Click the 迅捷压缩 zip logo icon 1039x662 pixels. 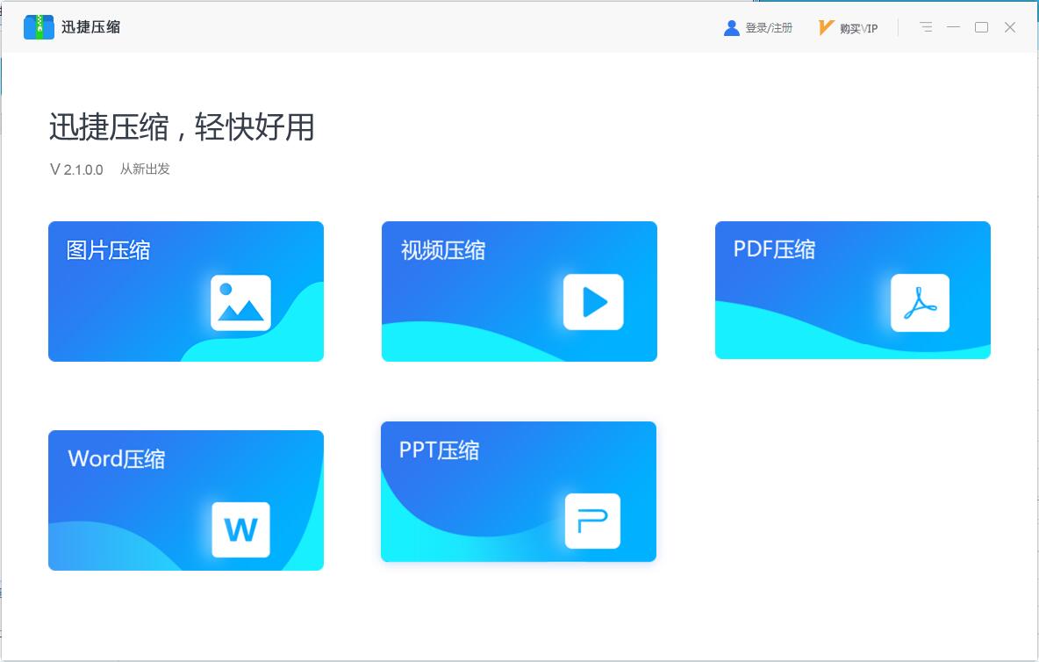(37, 26)
